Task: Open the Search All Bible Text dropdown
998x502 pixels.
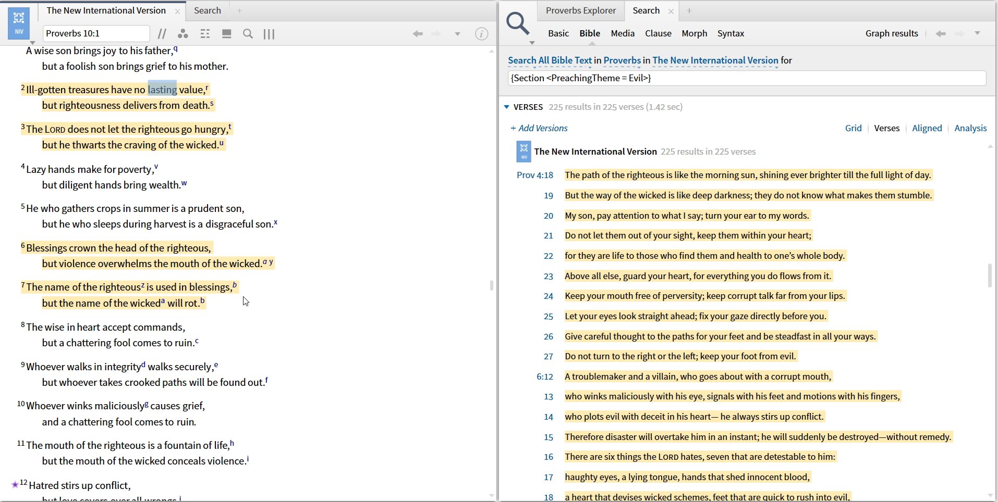Action: (x=550, y=60)
